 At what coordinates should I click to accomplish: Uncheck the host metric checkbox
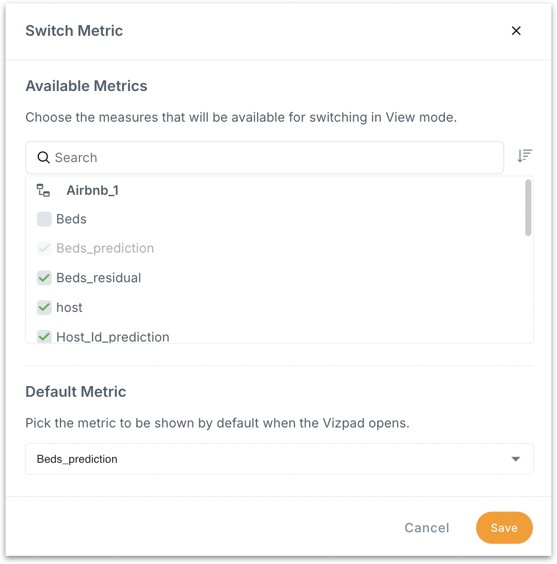pyautogui.click(x=45, y=308)
